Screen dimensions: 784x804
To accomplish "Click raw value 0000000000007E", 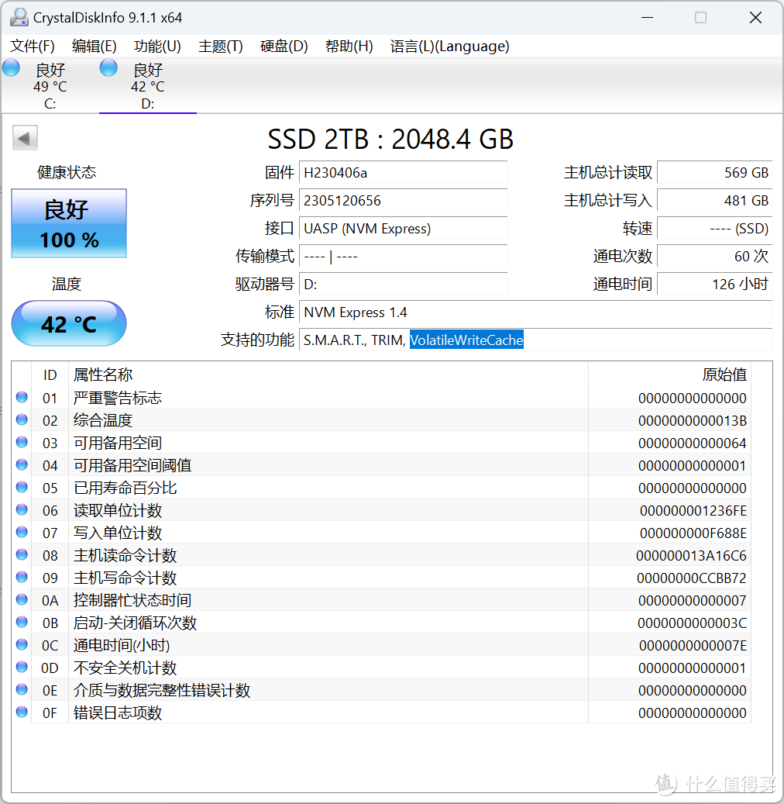I will 693,645.
